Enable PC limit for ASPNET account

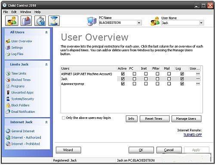tap(134, 74)
